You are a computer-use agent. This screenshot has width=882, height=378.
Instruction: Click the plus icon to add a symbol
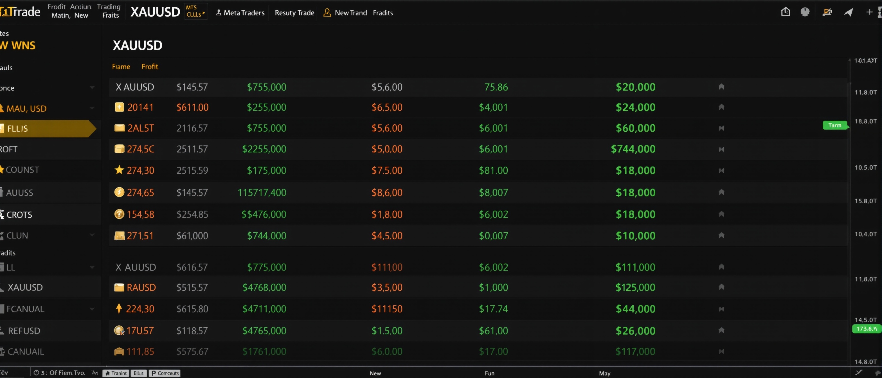click(870, 12)
